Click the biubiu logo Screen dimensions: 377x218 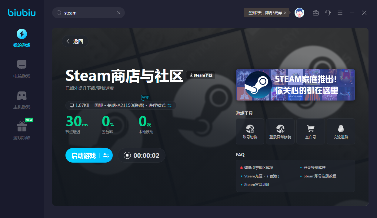[22, 13]
